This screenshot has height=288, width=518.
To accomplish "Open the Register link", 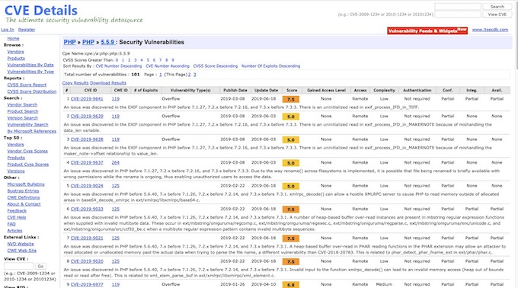I will pos(27,30).
